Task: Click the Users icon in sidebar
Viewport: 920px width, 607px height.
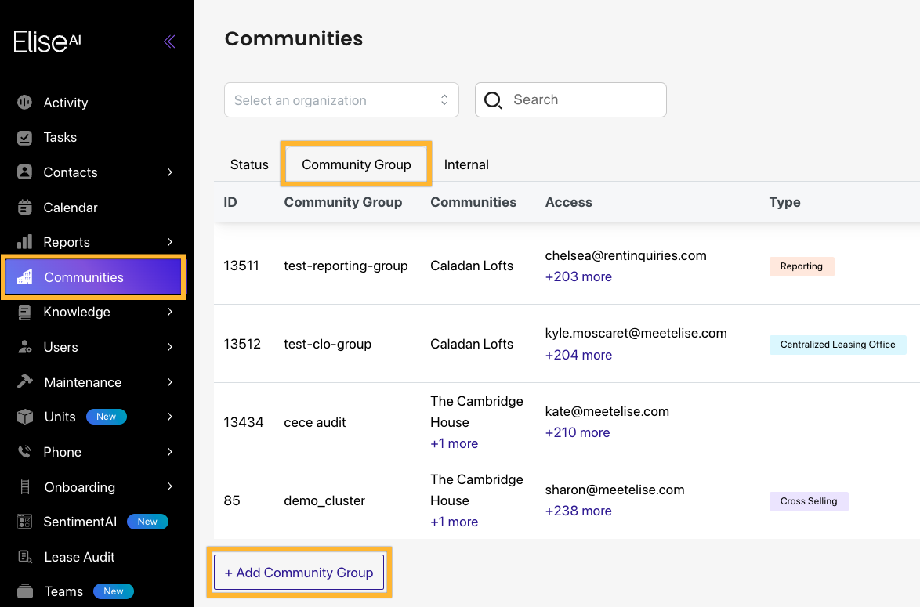Action: pyautogui.click(x=24, y=347)
